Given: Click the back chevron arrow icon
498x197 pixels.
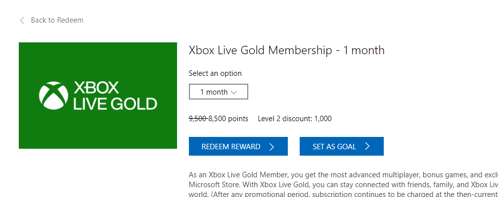Looking at the screenshot, I should click(x=22, y=21).
